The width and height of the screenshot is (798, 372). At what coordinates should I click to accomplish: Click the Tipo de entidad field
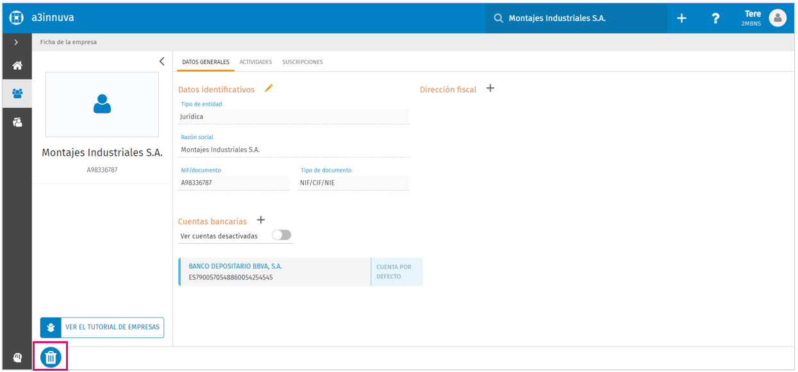[x=294, y=117]
